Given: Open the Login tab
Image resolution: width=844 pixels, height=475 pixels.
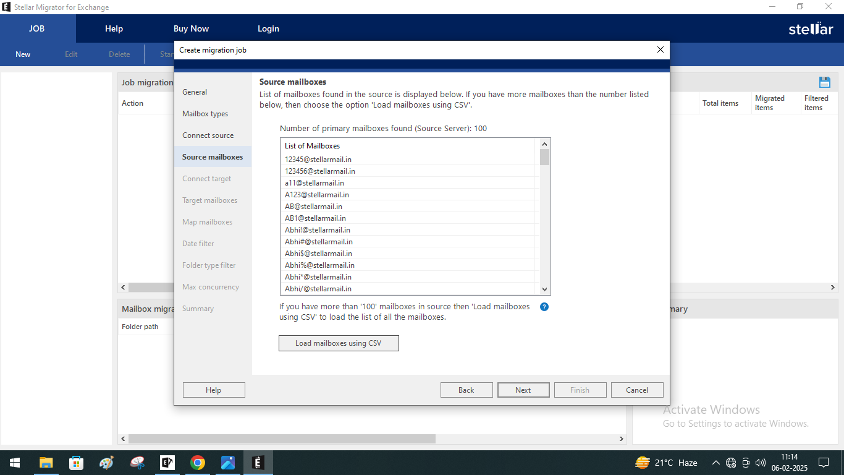Looking at the screenshot, I should click(268, 28).
